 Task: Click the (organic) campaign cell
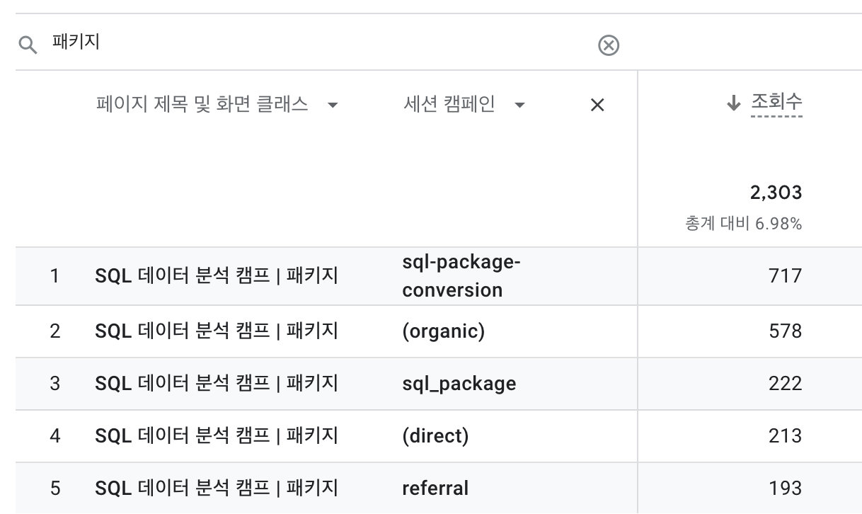pyautogui.click(x=444, y=331)
